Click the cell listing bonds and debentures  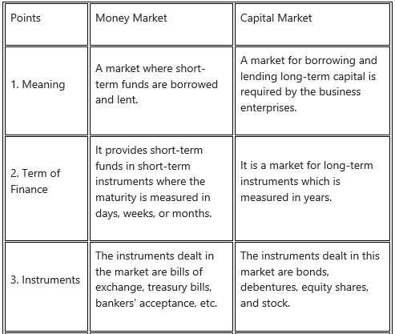coord(312,287)
